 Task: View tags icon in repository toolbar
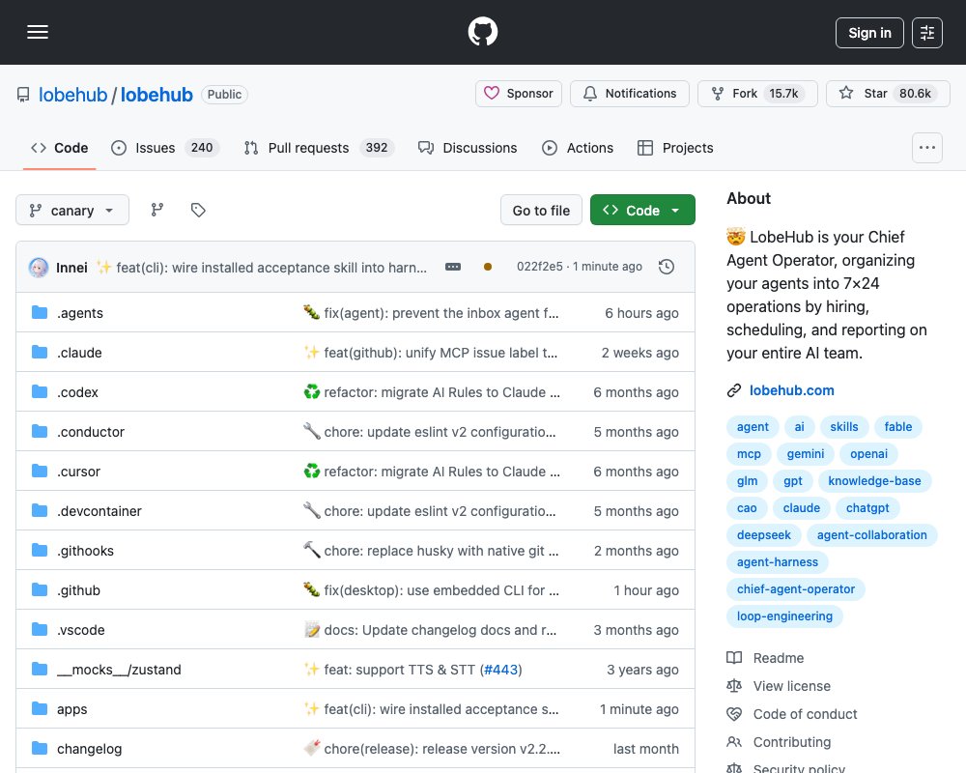point(198,211)
